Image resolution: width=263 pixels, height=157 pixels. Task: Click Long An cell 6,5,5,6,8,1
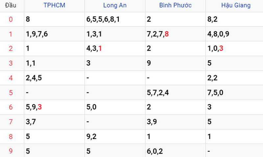click(x=103, y=19)
